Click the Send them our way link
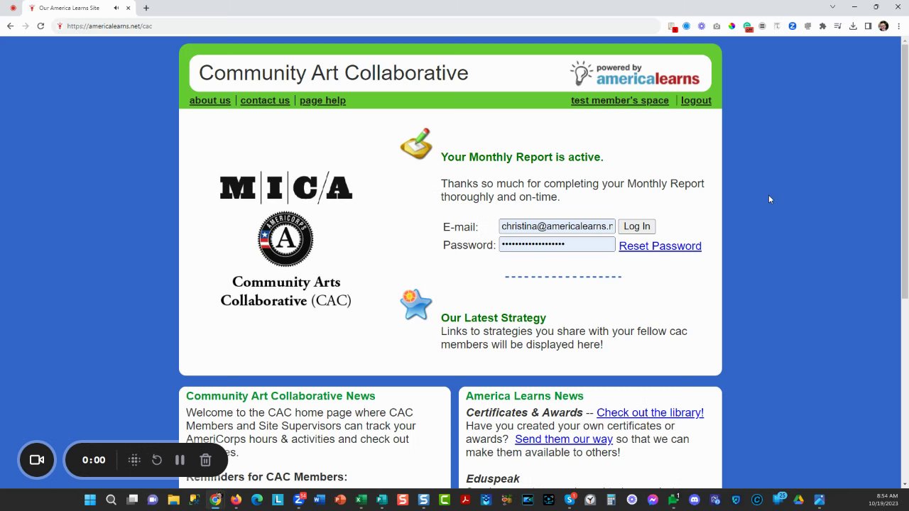The image size is (909, 511). [x=564, y=439]
